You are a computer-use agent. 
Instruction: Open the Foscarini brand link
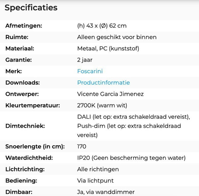[x=90, y=71]
